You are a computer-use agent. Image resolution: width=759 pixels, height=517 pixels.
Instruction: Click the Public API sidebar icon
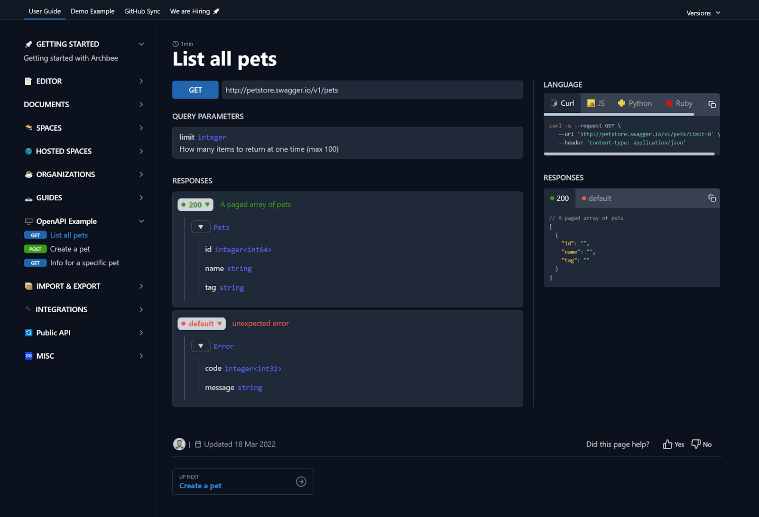(28, 333)
